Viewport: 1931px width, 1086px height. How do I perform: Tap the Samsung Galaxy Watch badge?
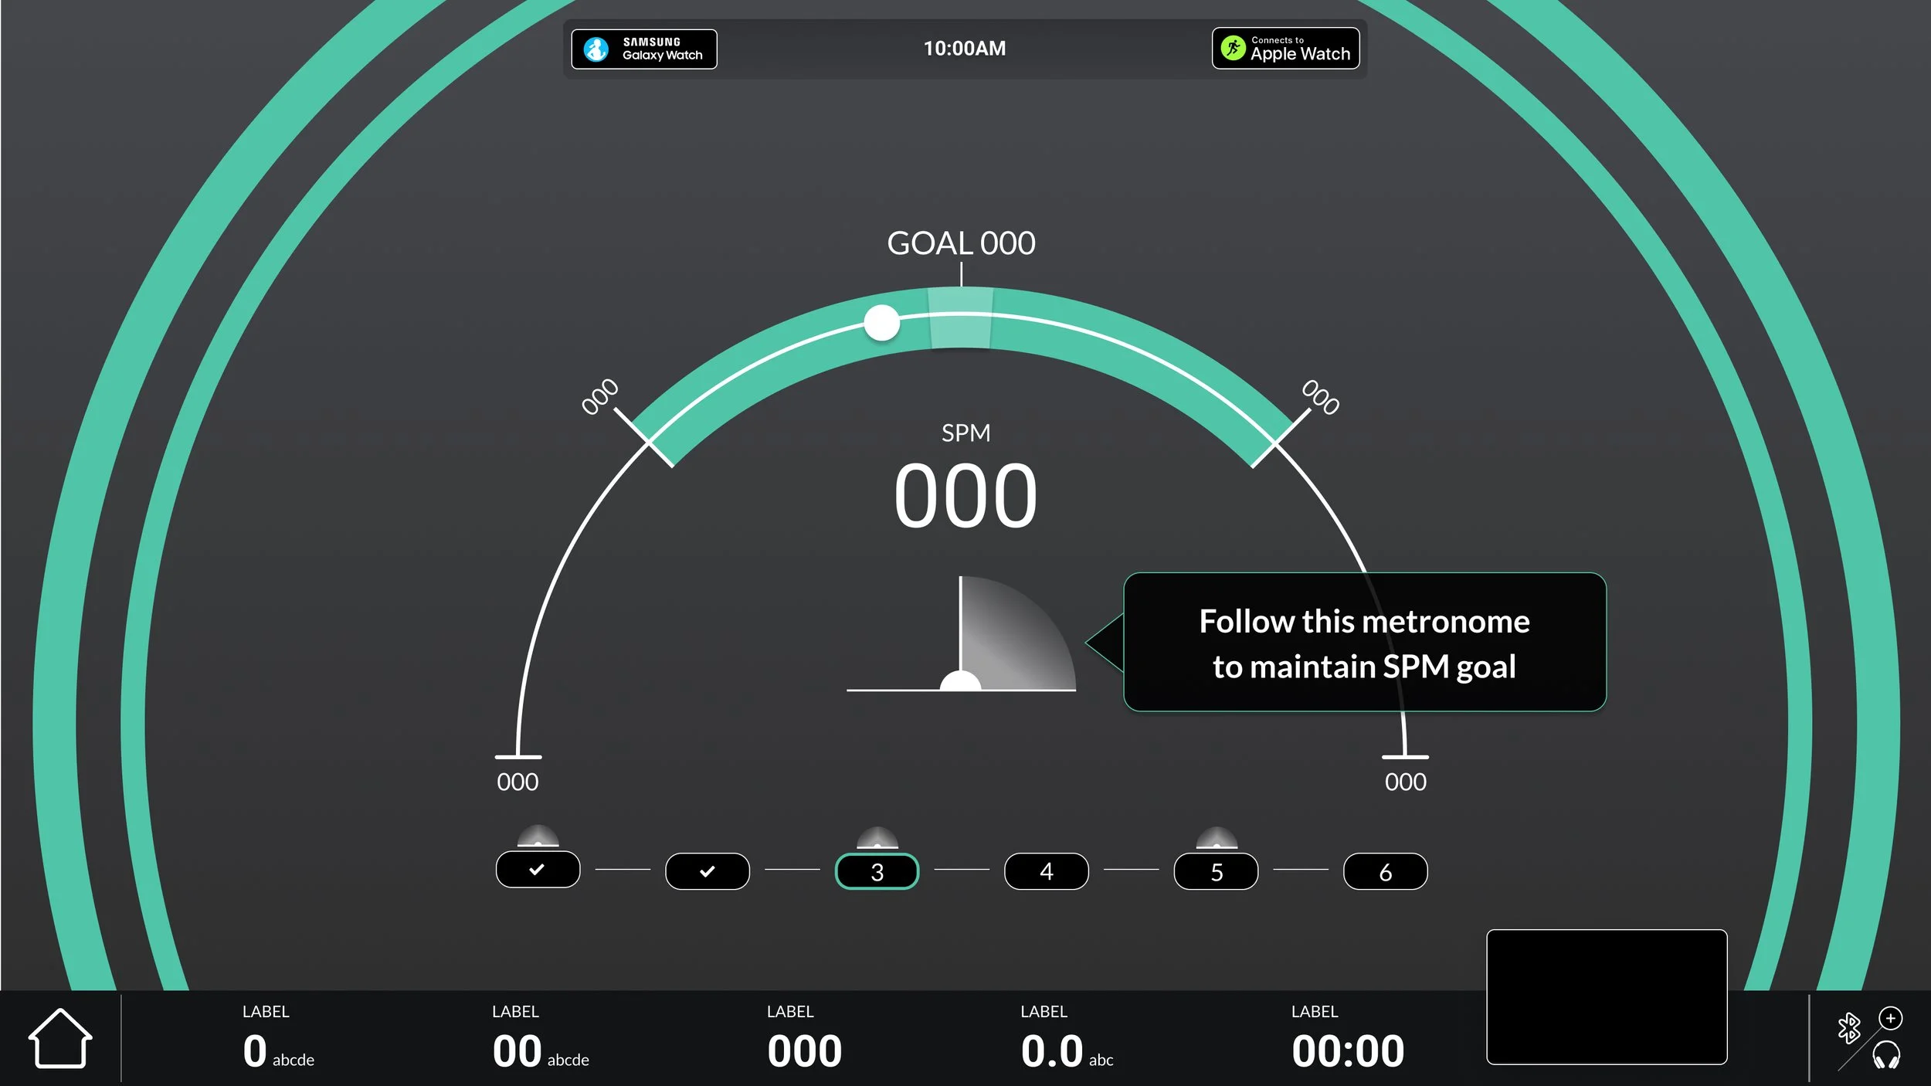click(x=644, y=49)
